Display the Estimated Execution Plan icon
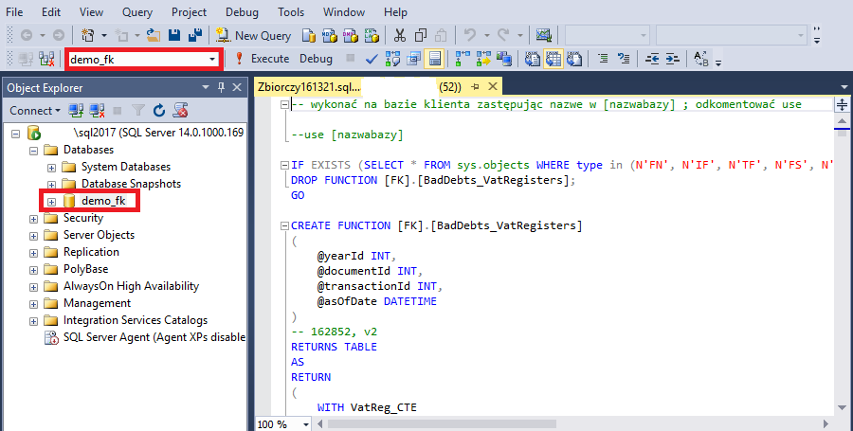Screen dimensions: 853x431 point(392,59)
